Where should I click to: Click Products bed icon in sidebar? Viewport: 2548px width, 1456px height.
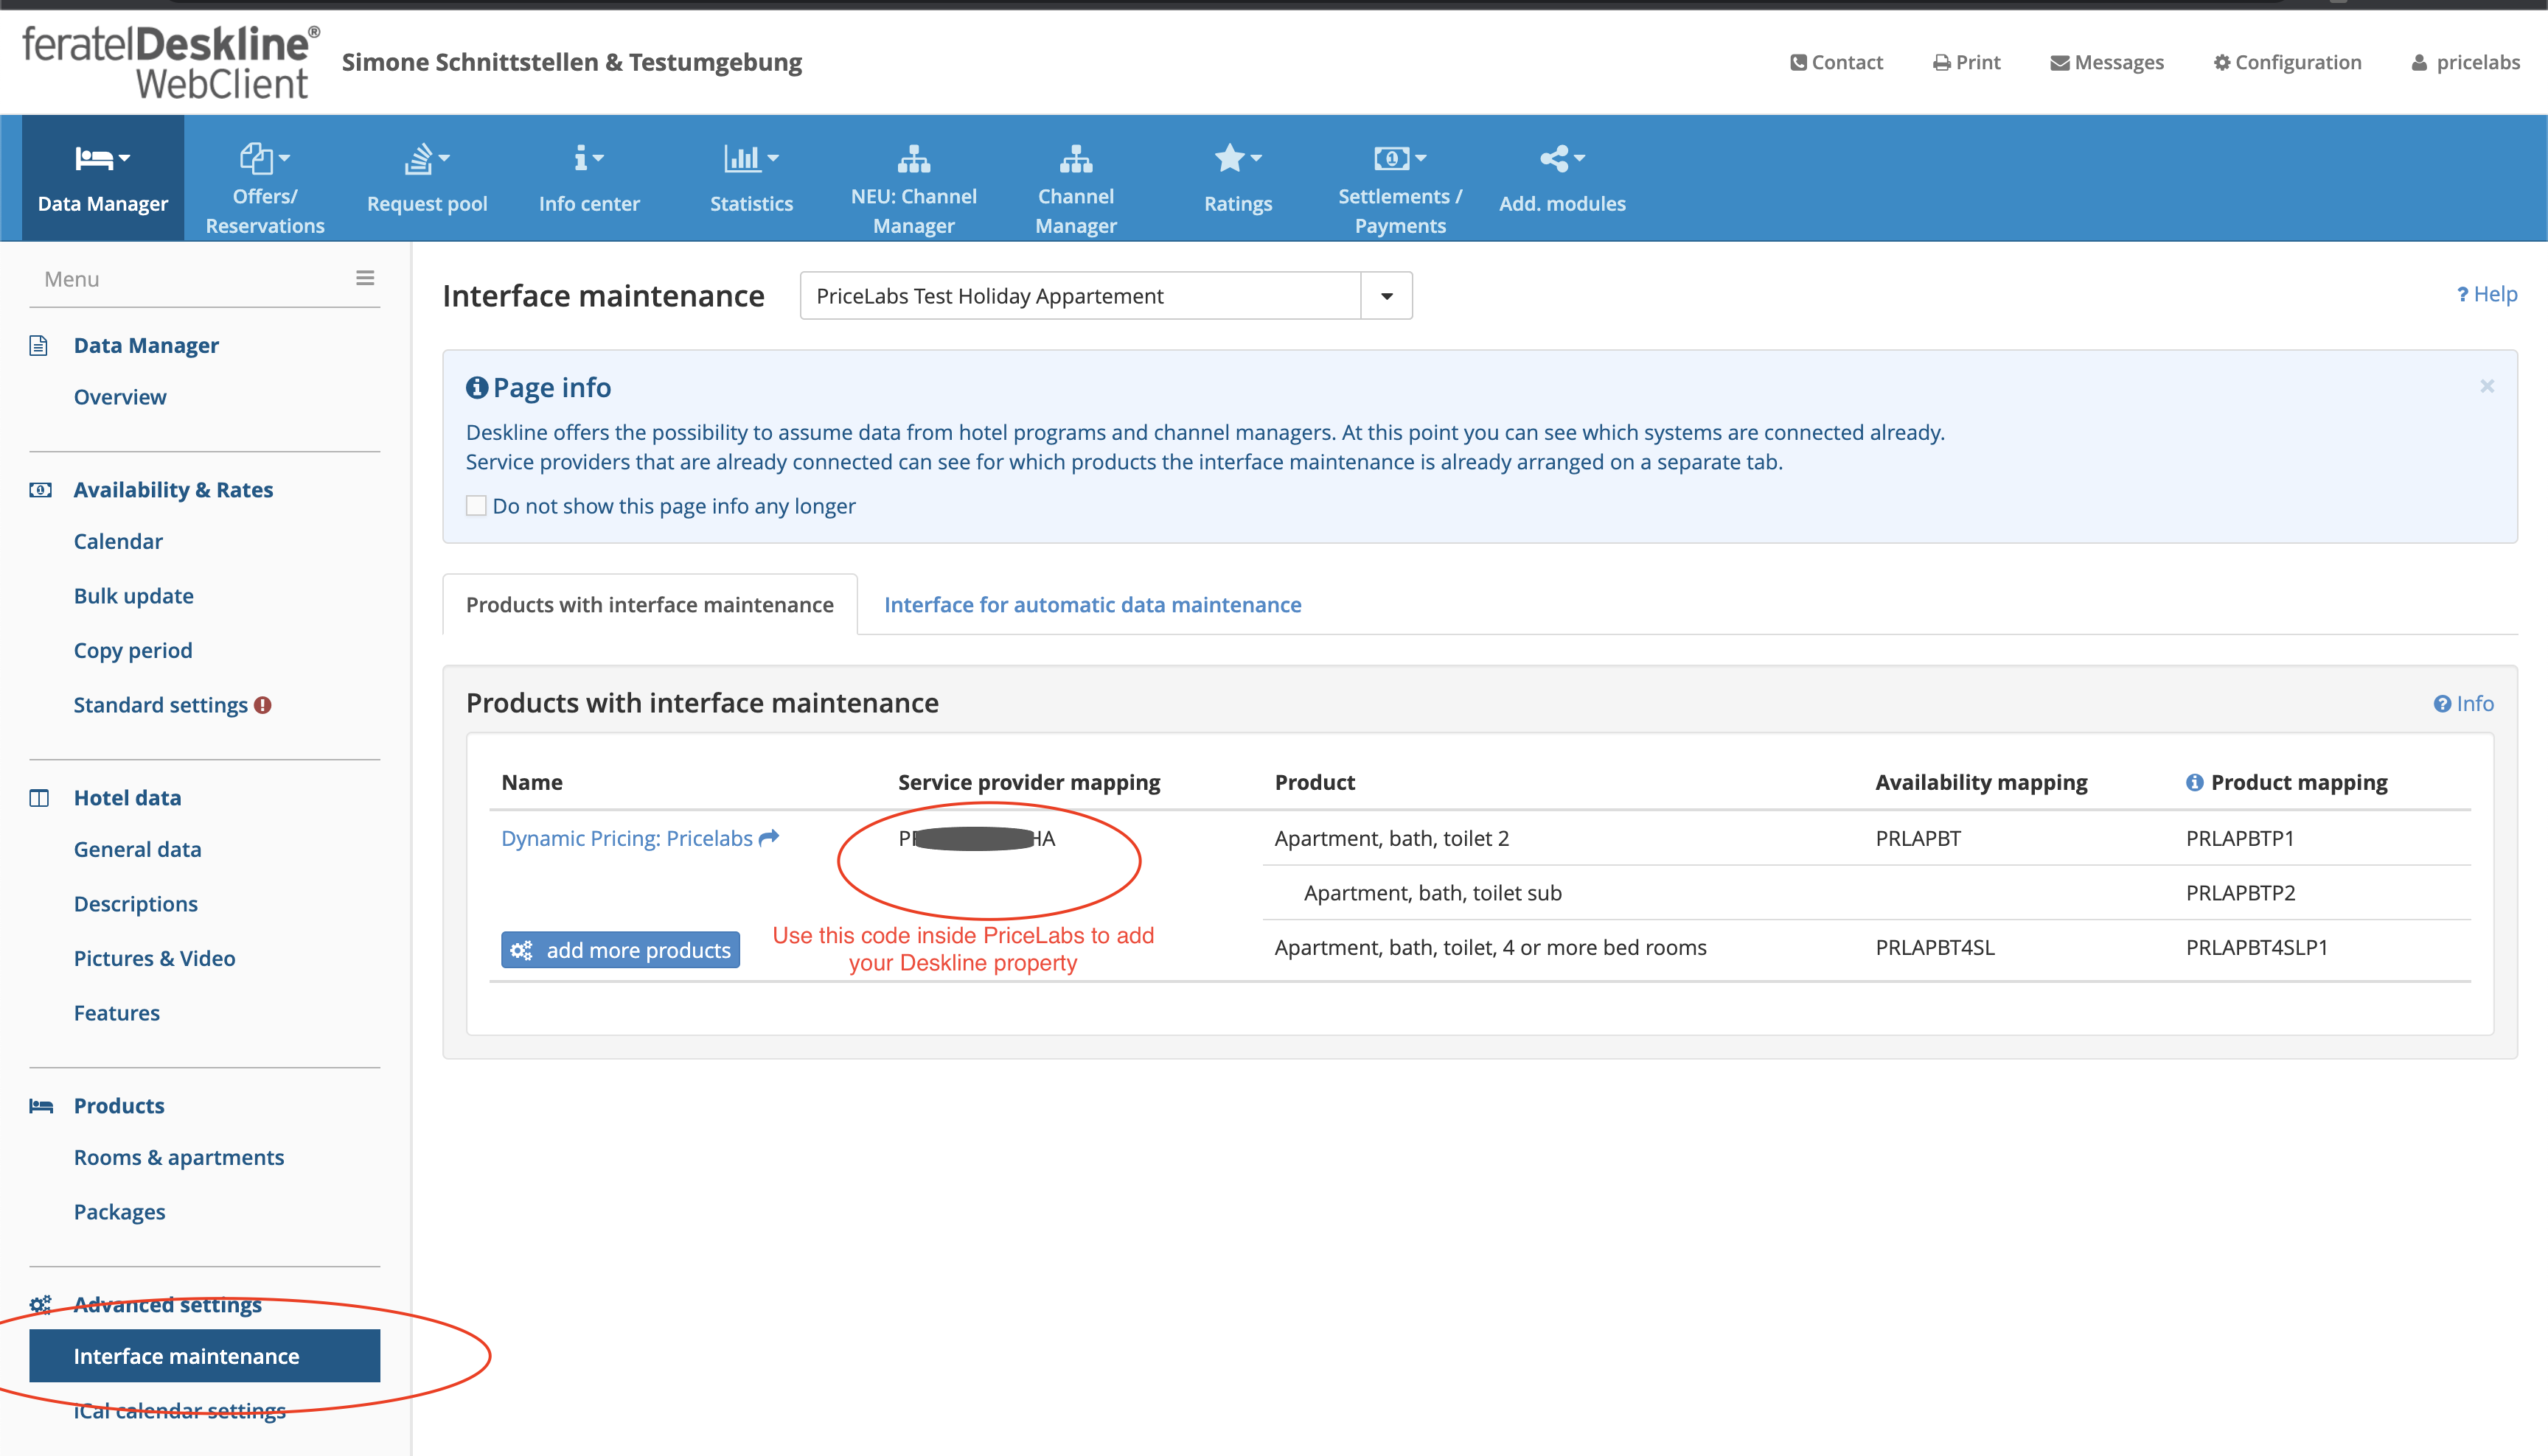(40, 1106)
